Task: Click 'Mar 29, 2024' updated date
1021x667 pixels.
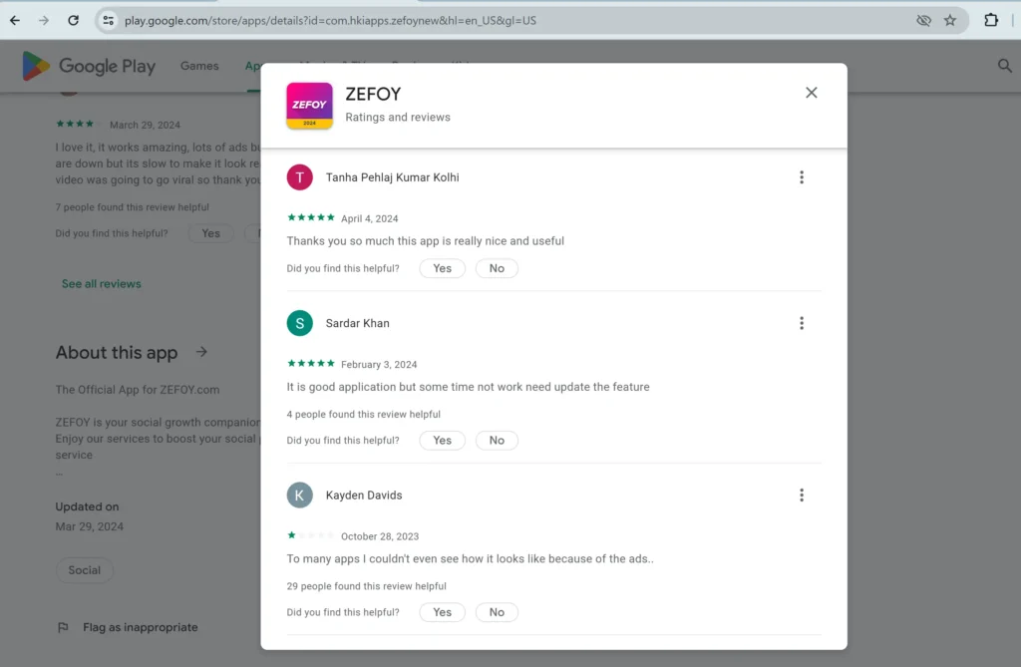Action: (x=89, y=526)
